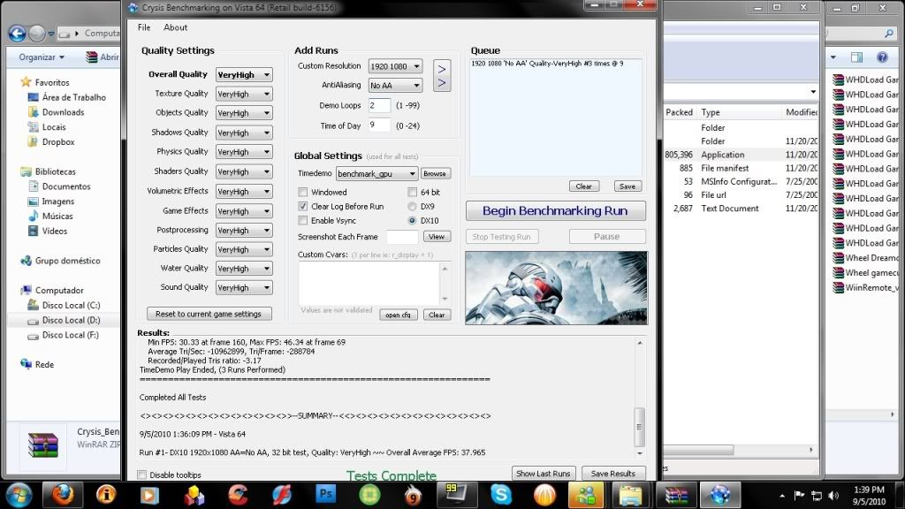The width and height of the screenshot is (905, 509).
Task: Select the queued 1920 1080 VeryHigh run
Action: pyautogui.click(x=546, y=64)
